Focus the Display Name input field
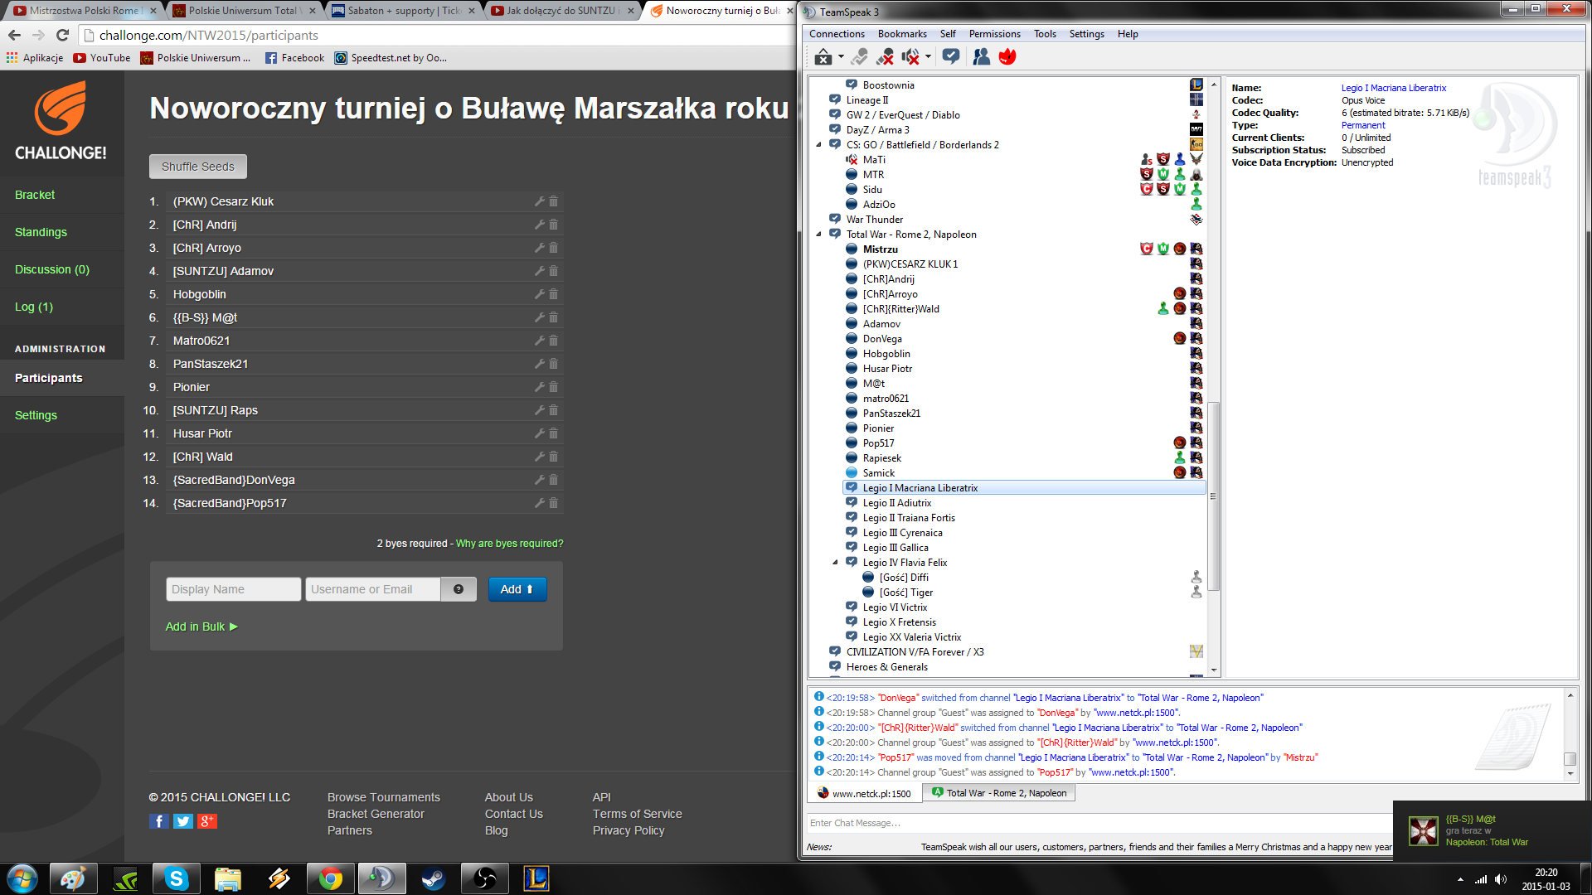Image resolution: width=1592 pixels, height=895 pixels. coord(233,589)
